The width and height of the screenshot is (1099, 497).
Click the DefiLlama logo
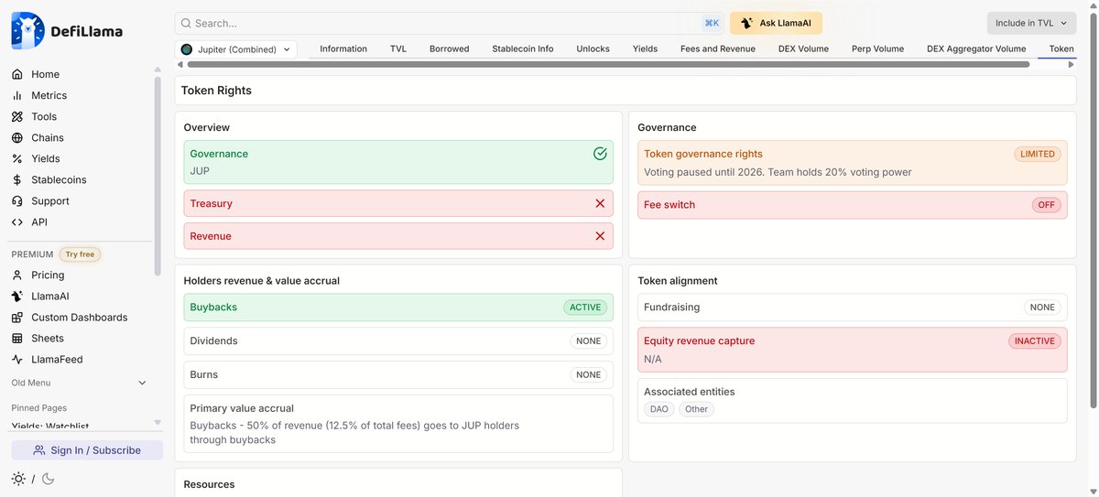(x=67, y=31)
